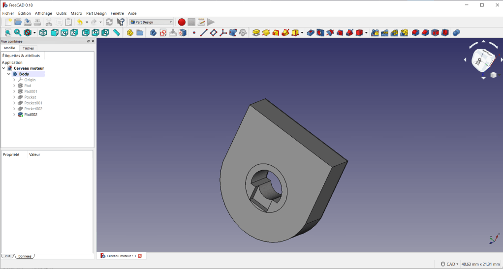Viewport: 503px width, 269px height.
Task: Click the Fit All view icon
Action: click(8, 32)
